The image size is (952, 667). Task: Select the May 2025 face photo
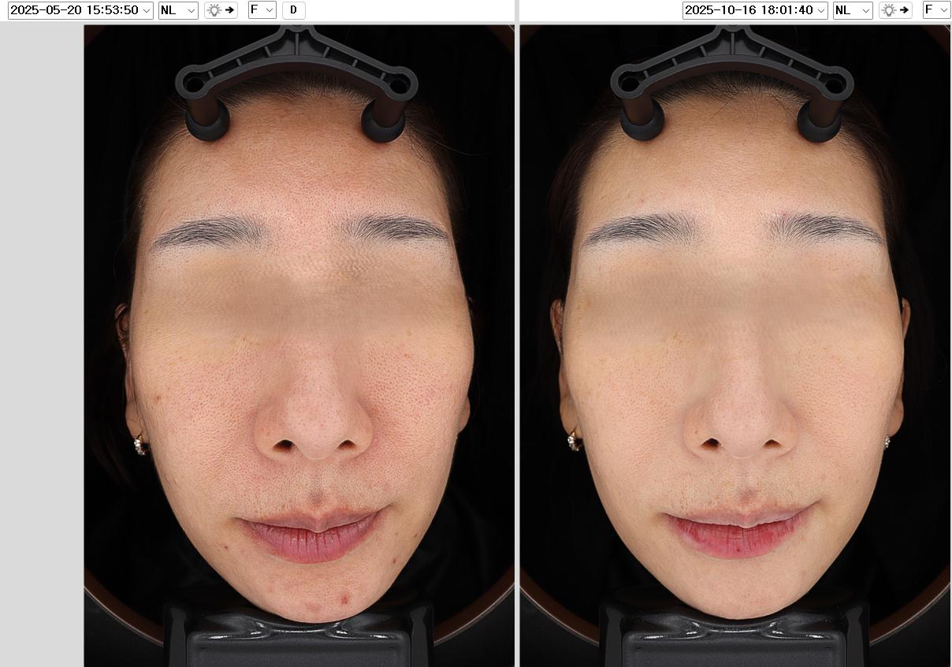299,345
